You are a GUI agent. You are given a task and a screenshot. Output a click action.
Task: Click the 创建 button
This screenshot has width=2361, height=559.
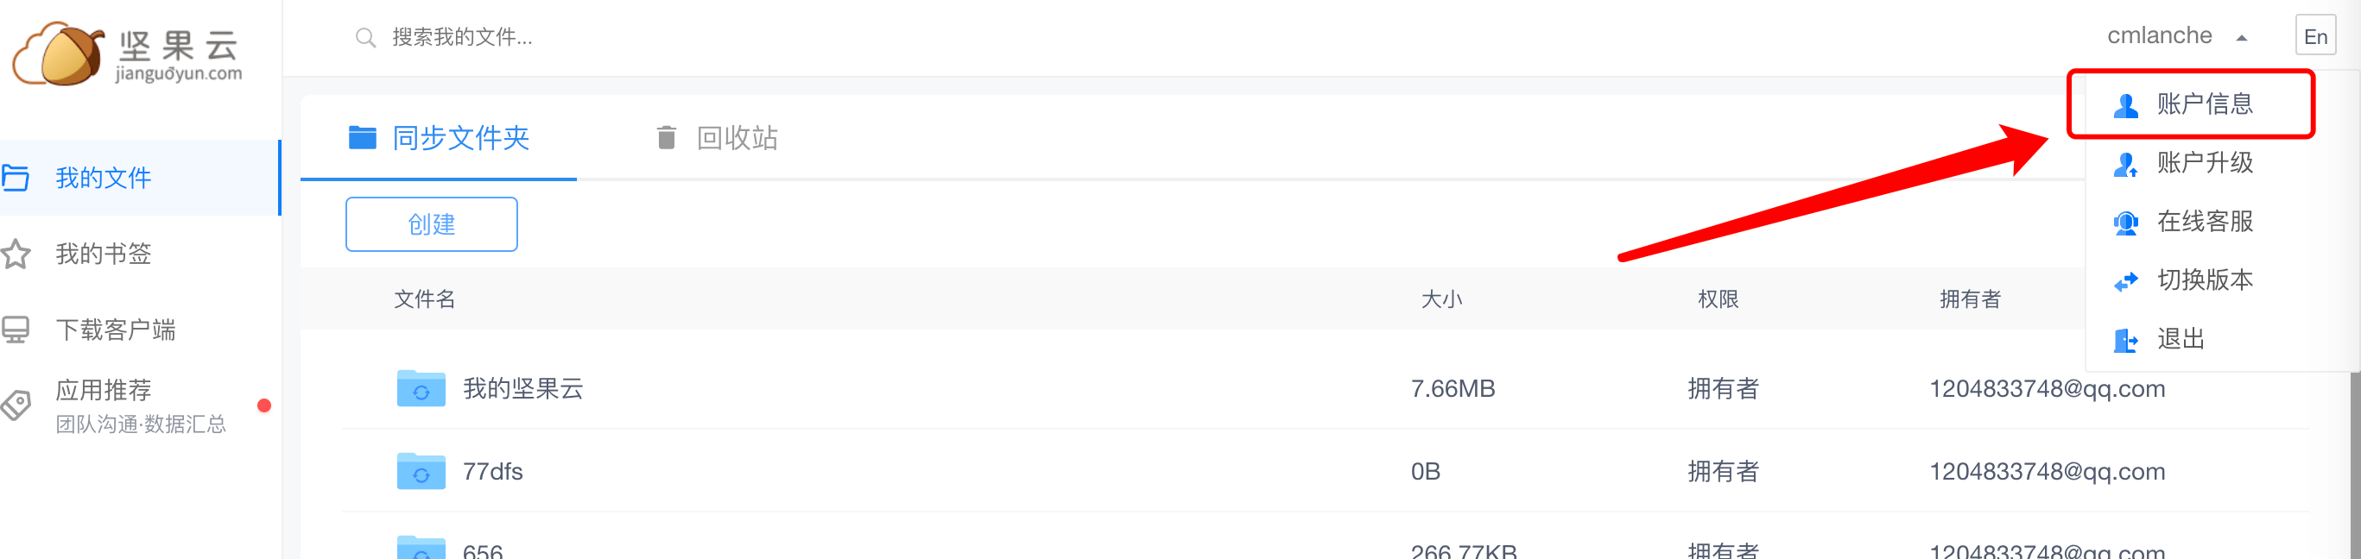point(432,224)
